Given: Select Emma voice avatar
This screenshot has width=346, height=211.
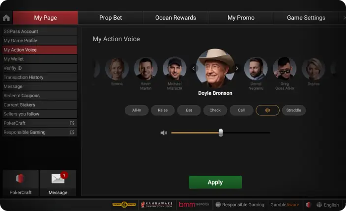Looking at the screenshot, I should pyautogui.click(x=117, y=69).
